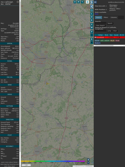
Task: Sort by the flag column header
Action: coord(96,35)
